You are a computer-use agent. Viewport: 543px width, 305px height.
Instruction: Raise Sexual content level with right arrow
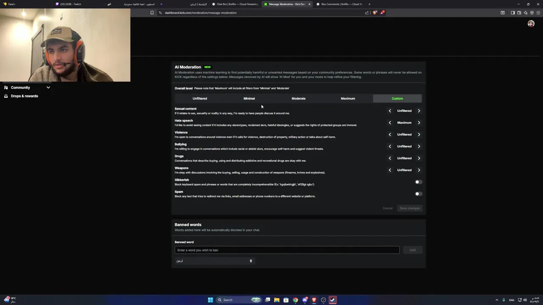click(419, 111)
